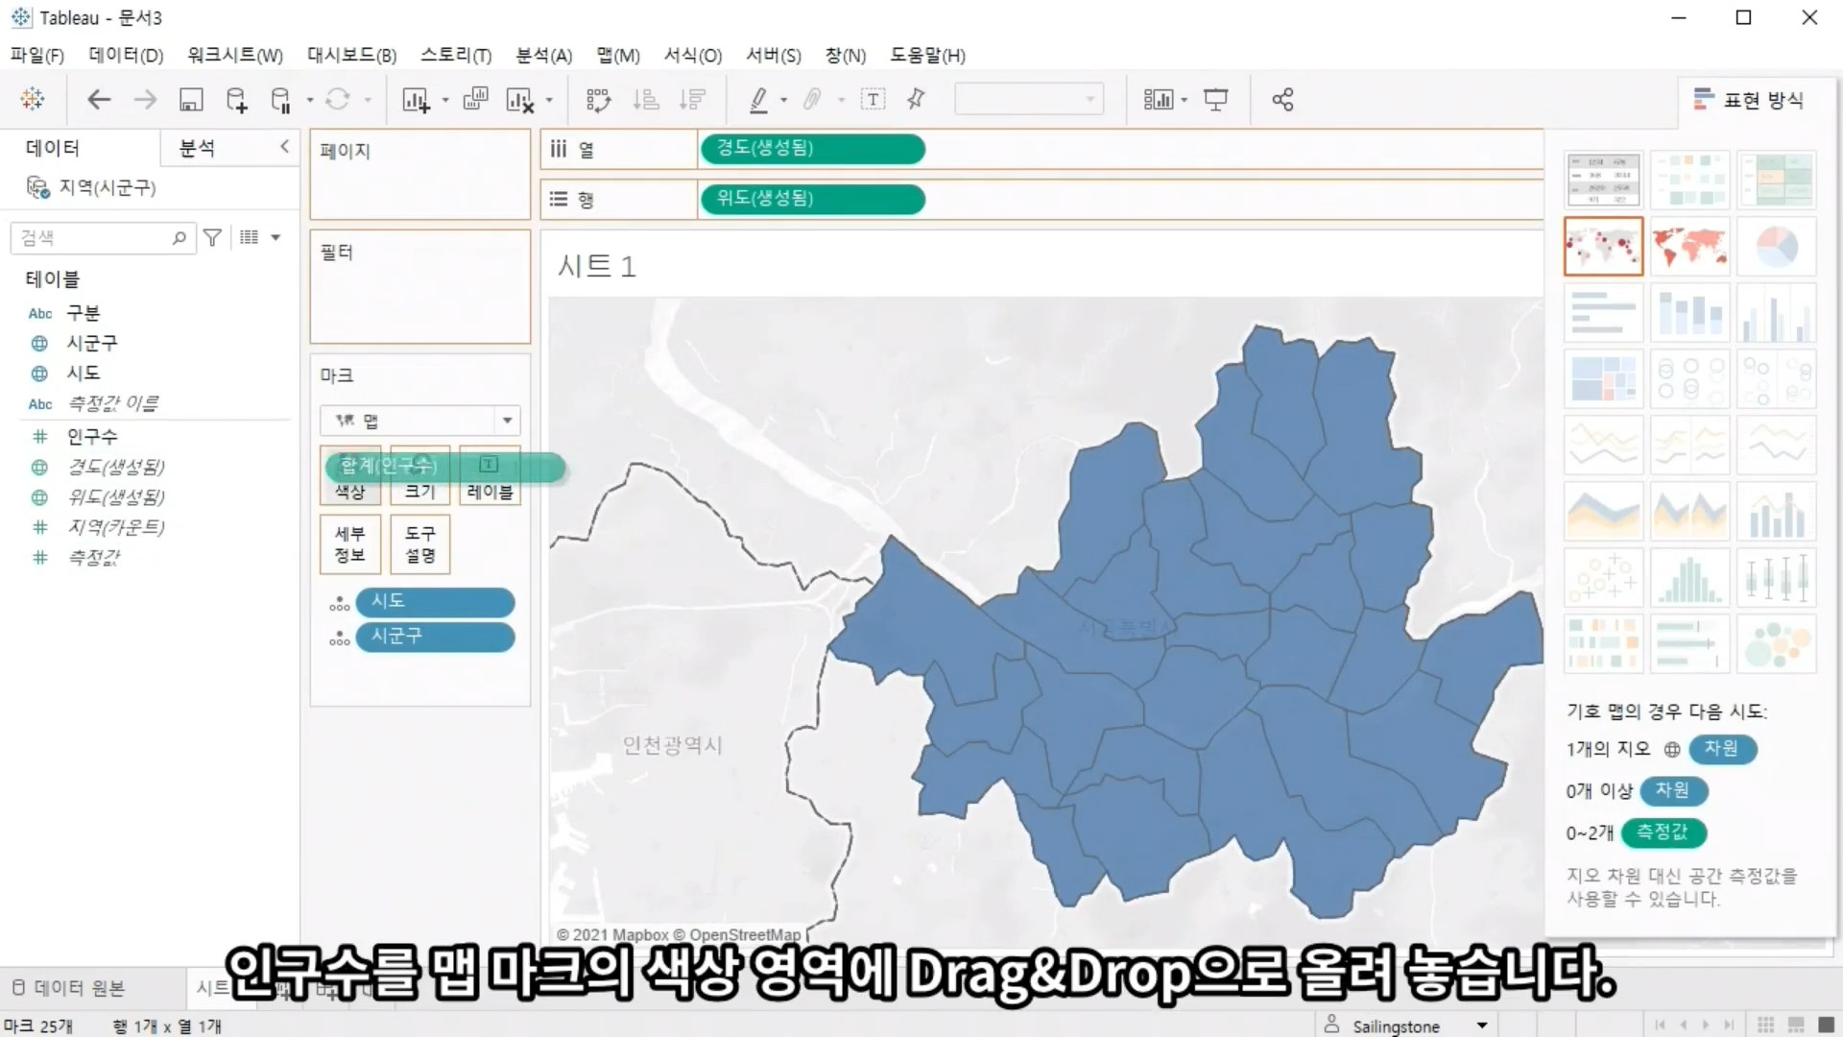Click the Undo back arrow icon
The height and width of the screenshot is (1037, 1843).
(99, 100)
